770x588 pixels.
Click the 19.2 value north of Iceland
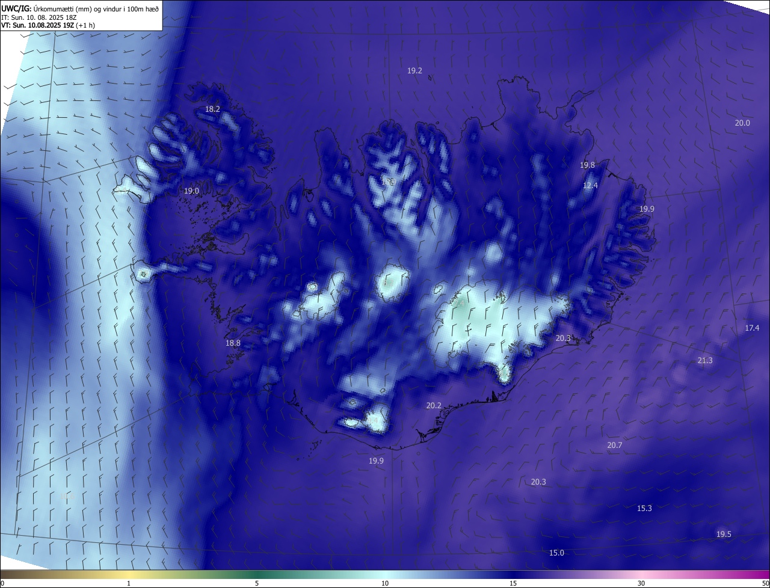tap(414, 70)
